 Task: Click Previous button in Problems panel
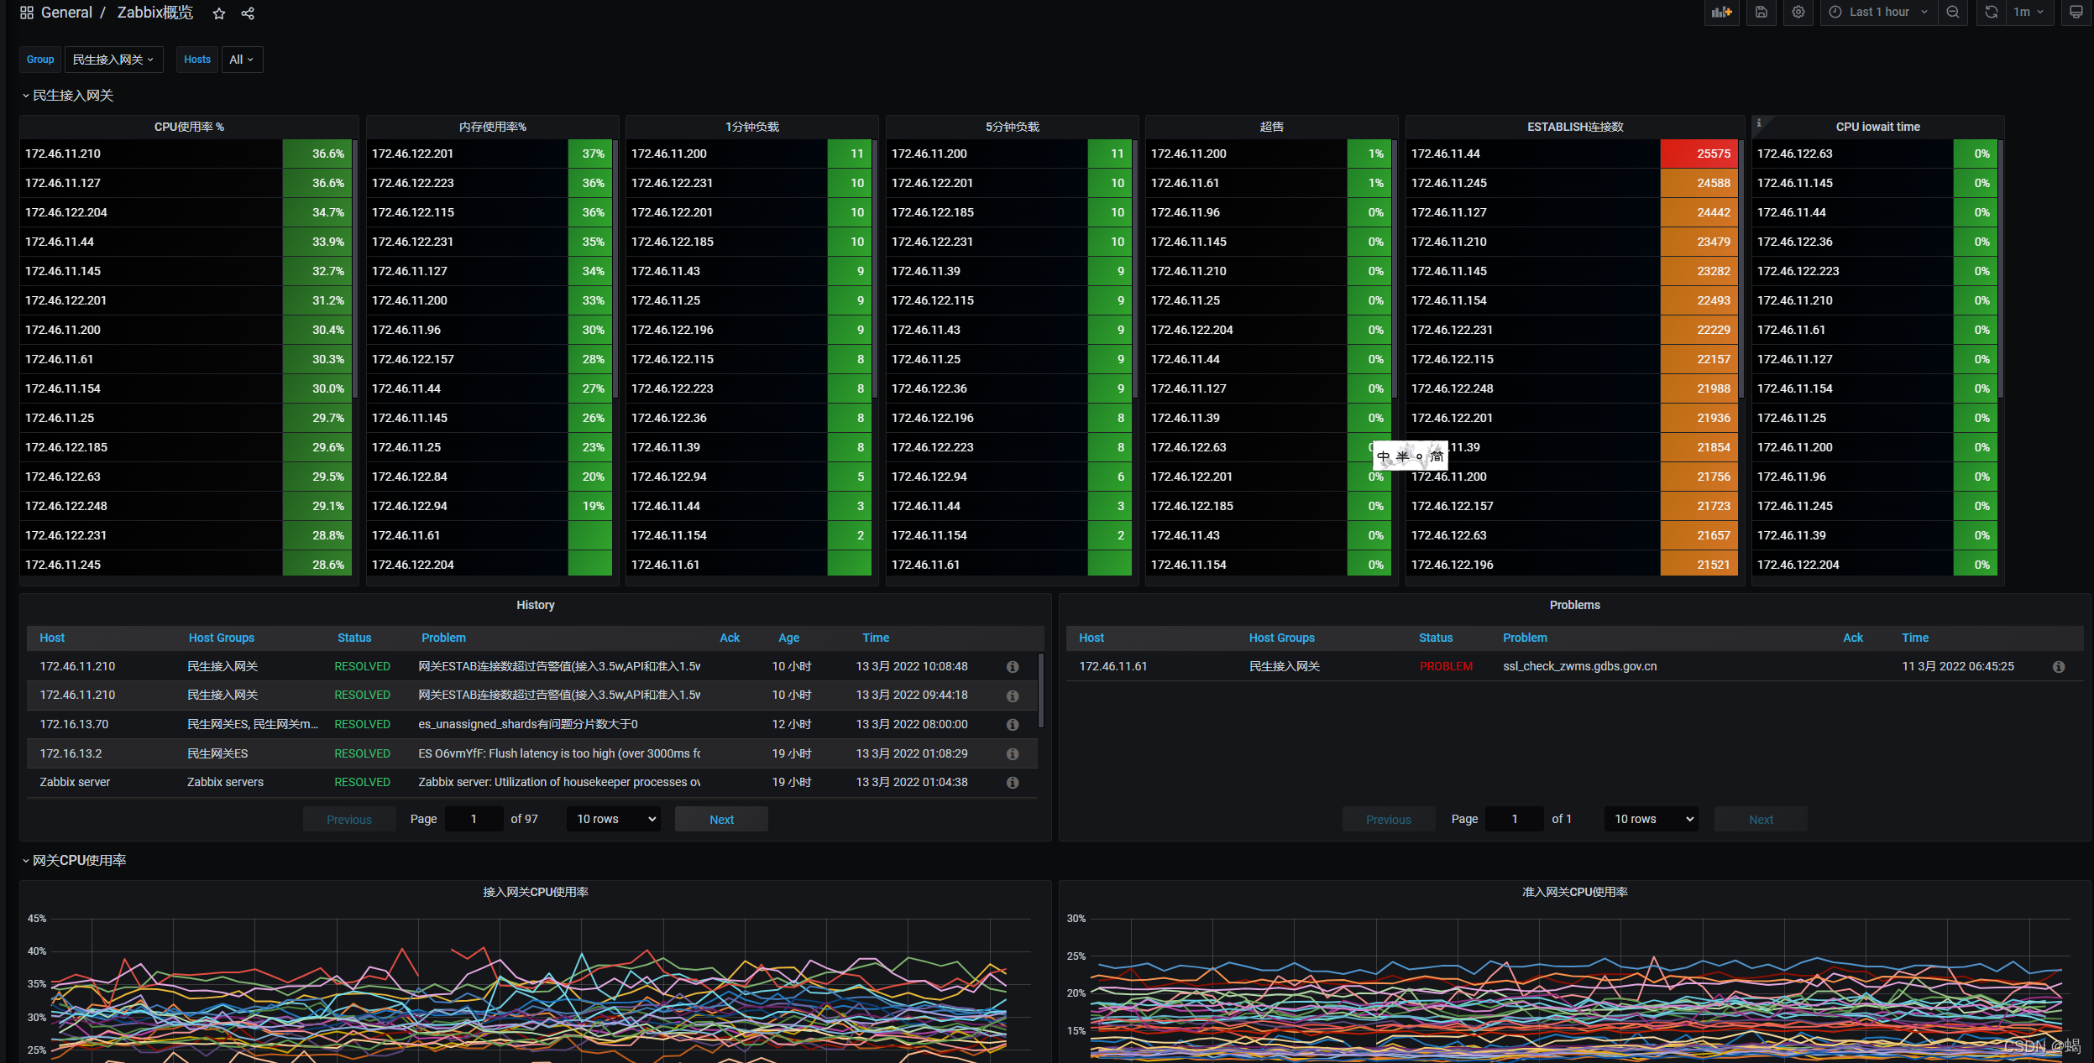[1389, 819]
